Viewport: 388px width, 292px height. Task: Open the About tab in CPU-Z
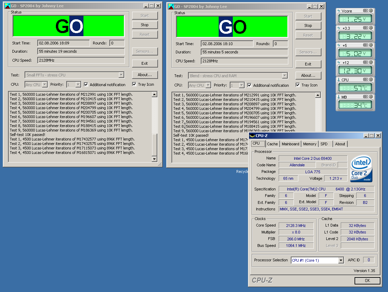click(x=340, y=144)
